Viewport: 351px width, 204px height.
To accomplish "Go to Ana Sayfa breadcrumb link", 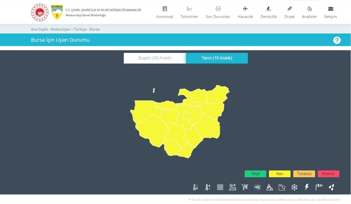I will tap(39, 29).
